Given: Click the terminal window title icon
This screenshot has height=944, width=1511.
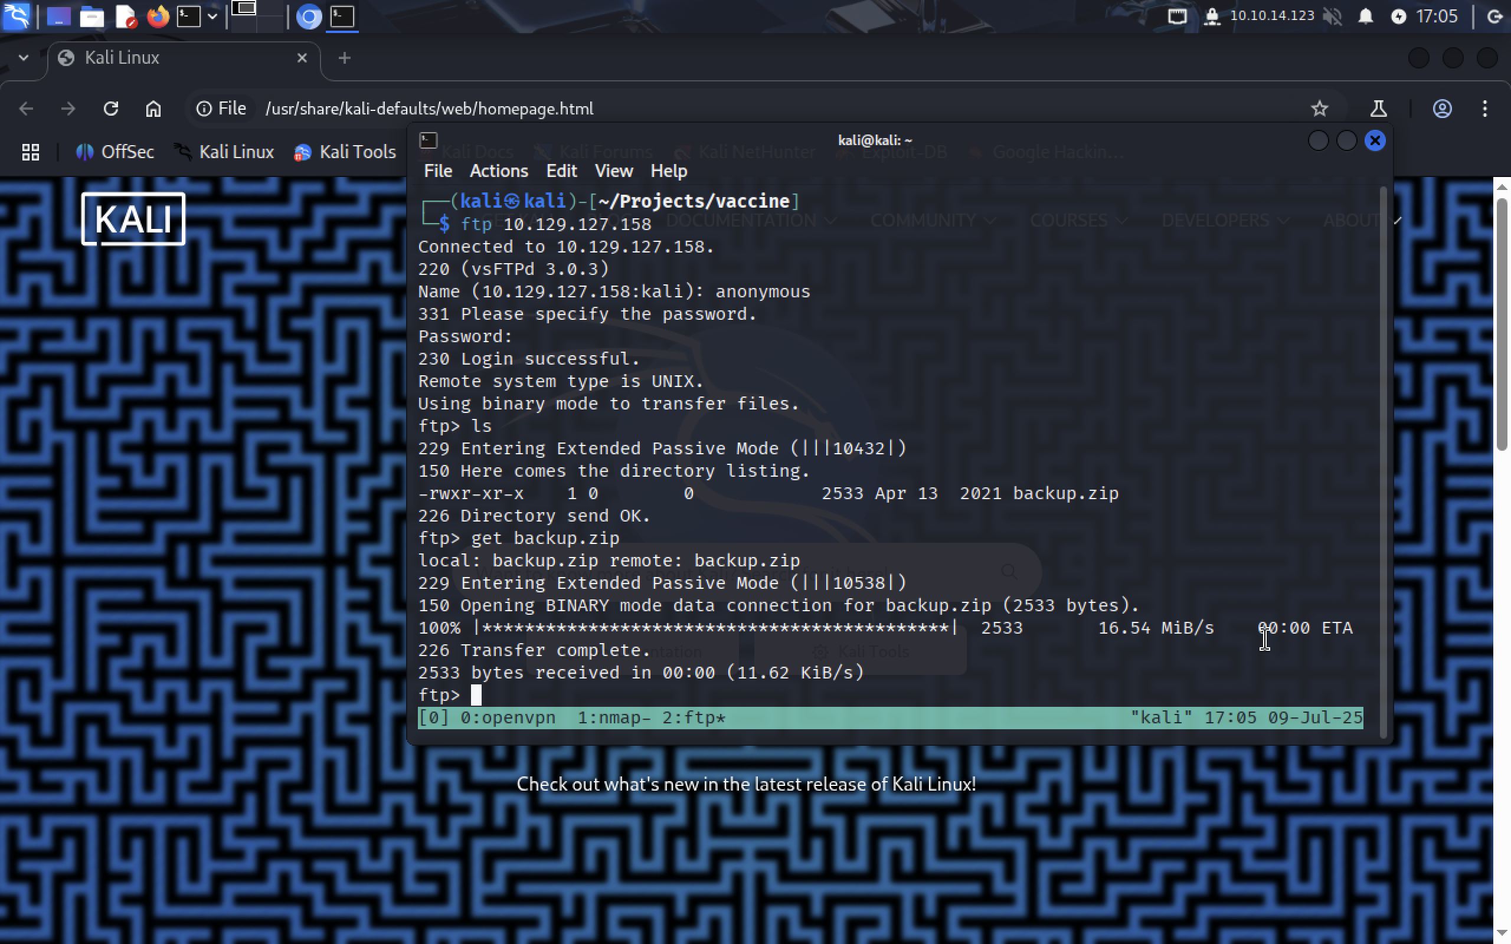Looking at the screenshot, I should (x=429, y=140).
